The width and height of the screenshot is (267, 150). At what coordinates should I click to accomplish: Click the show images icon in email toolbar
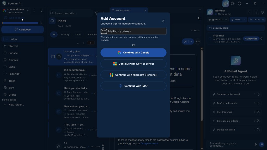(x=185, y=41)
